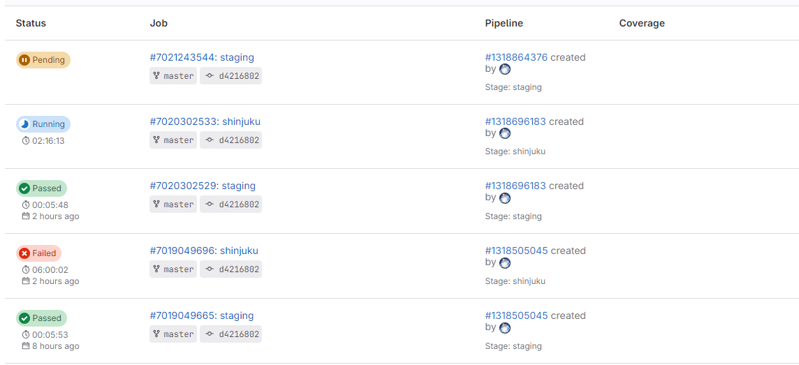Screen dimensions: 799x365
Task: Click the 8 hours ago timestamp
Action: [x=56, y=345]
